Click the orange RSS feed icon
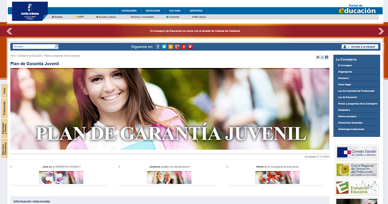The height and width of the screenshot is (204, 388). coord(171,47)
